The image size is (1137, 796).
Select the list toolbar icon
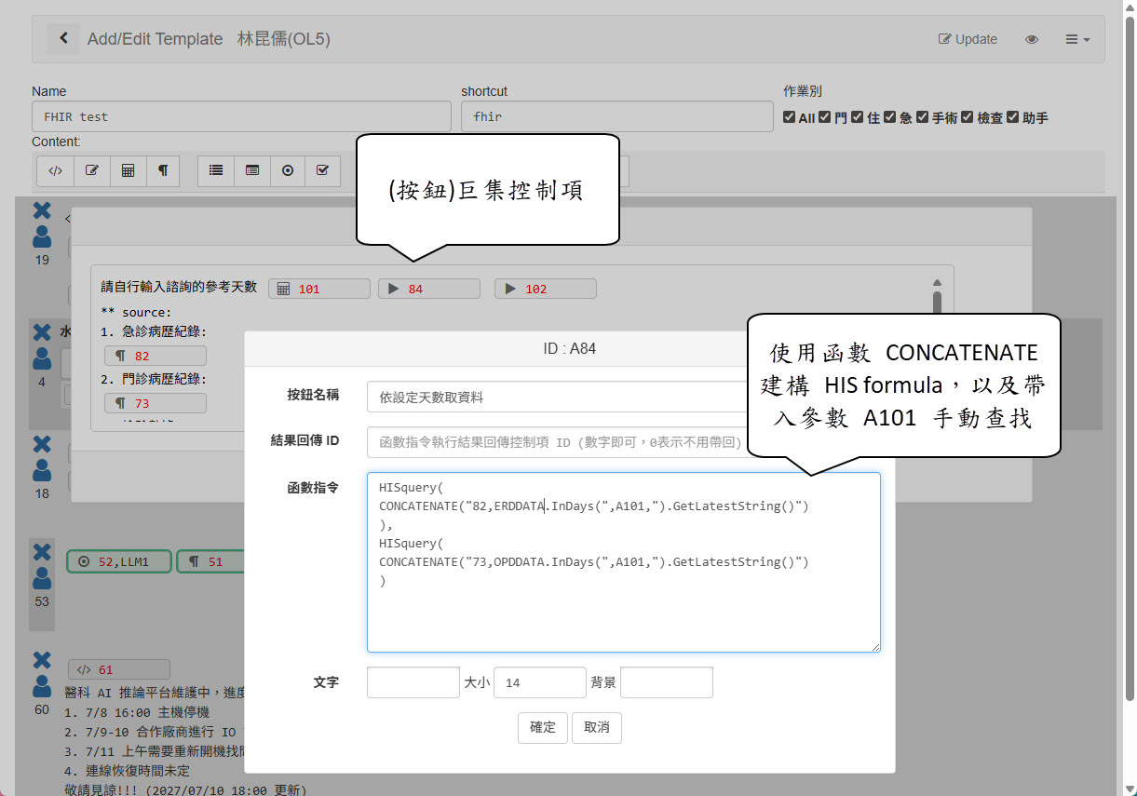[x=216, y=171]
